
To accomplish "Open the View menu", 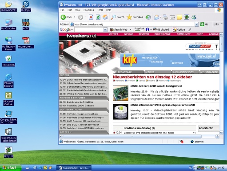I will click(x=78, y=10).
